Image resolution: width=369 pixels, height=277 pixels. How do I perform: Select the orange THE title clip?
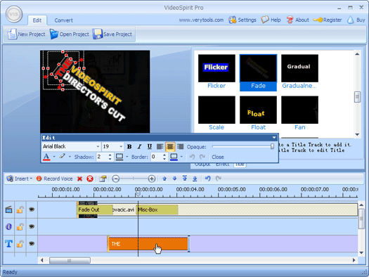148,244
